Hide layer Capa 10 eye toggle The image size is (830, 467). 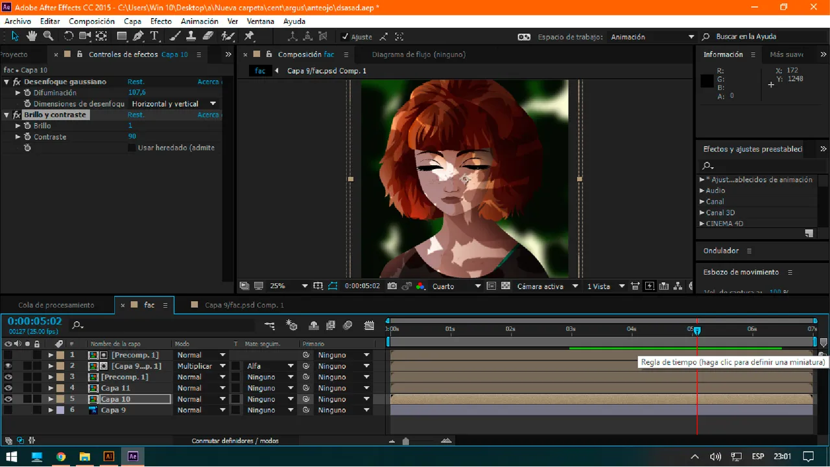pos(8,399)
